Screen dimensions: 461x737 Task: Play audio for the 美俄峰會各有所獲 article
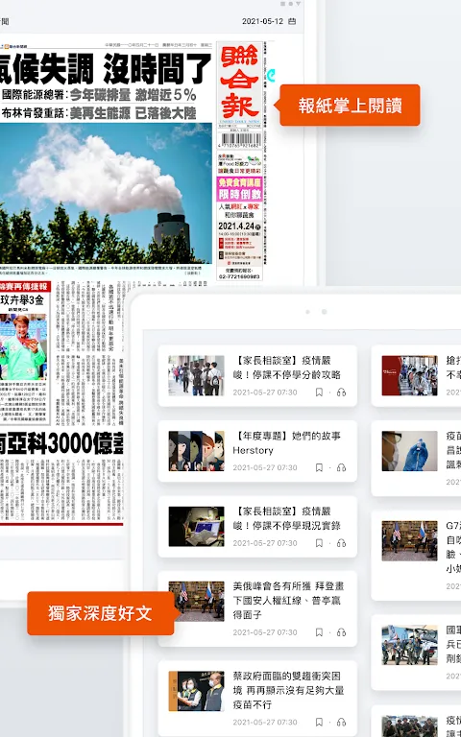coord(342,632)
